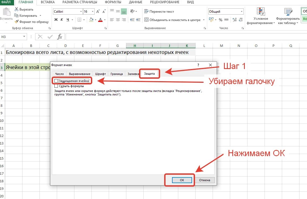Decrease decimal places icon
Screen dimensions: 307x199
(x=241, y=20)
